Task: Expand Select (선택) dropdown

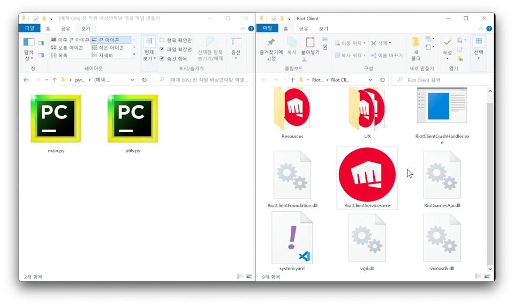Action: coord(479,49)
